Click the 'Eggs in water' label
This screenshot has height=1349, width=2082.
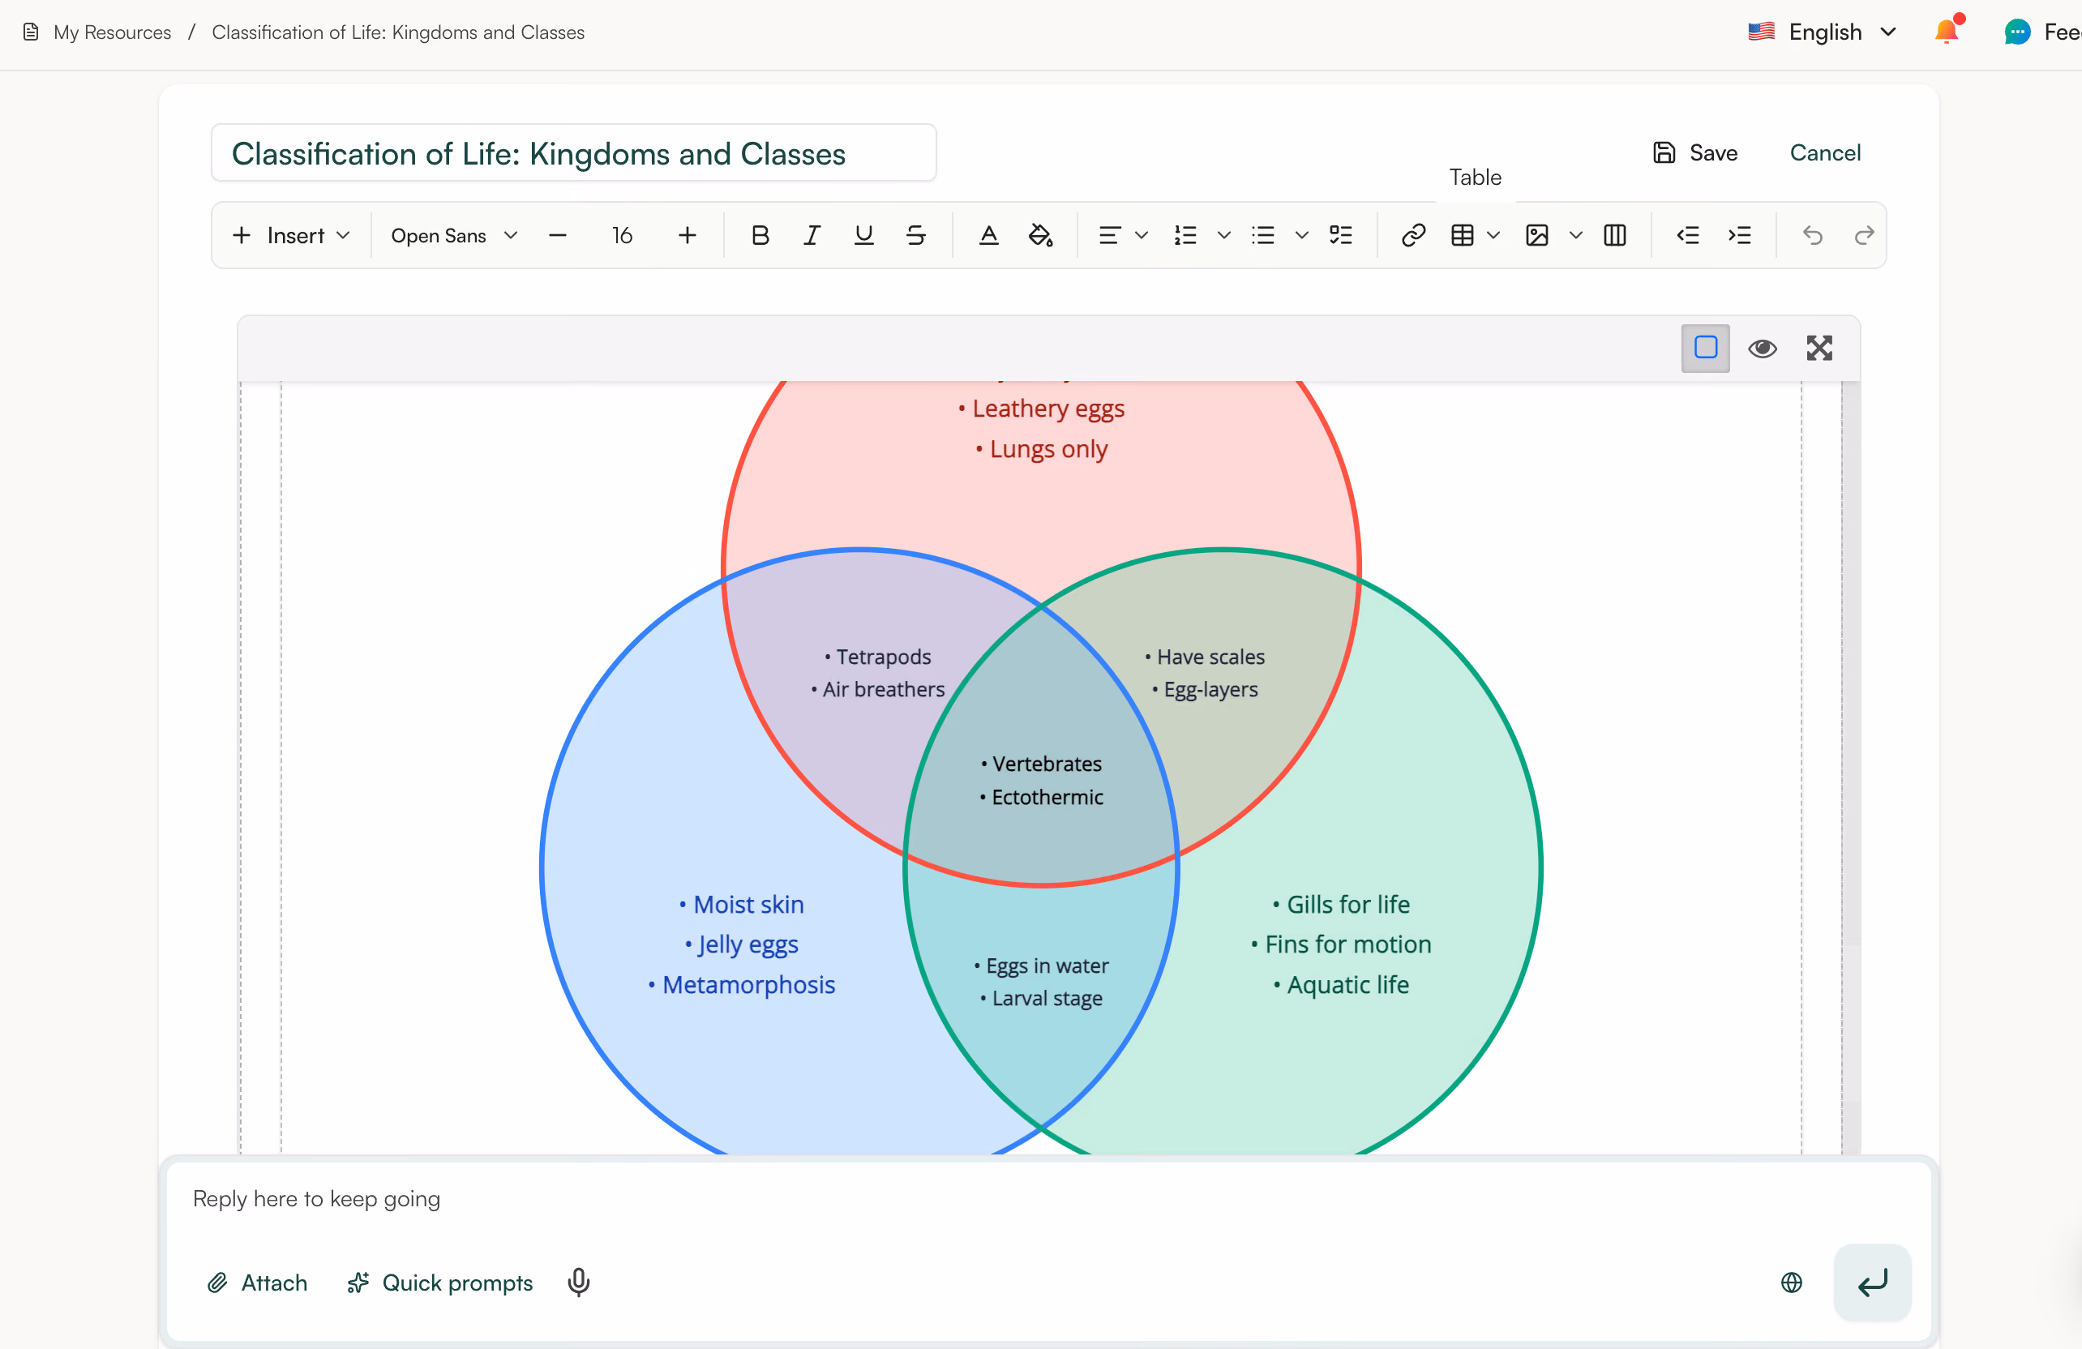[1047, 966]
